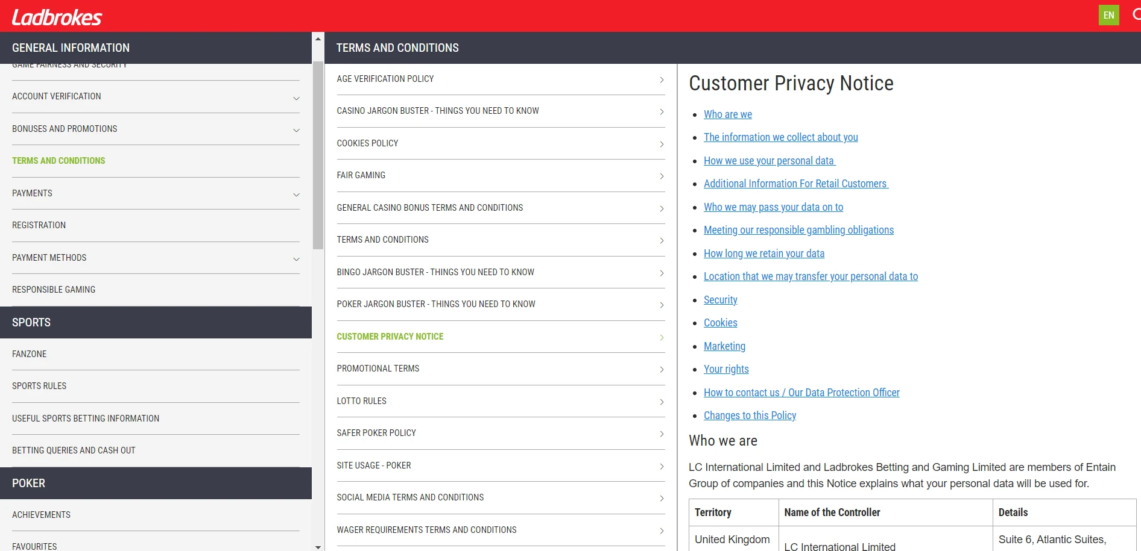The width and height of the screenshot is (1141, 551).
Task: Follow the Your rights link
Action: click(726, 369)
